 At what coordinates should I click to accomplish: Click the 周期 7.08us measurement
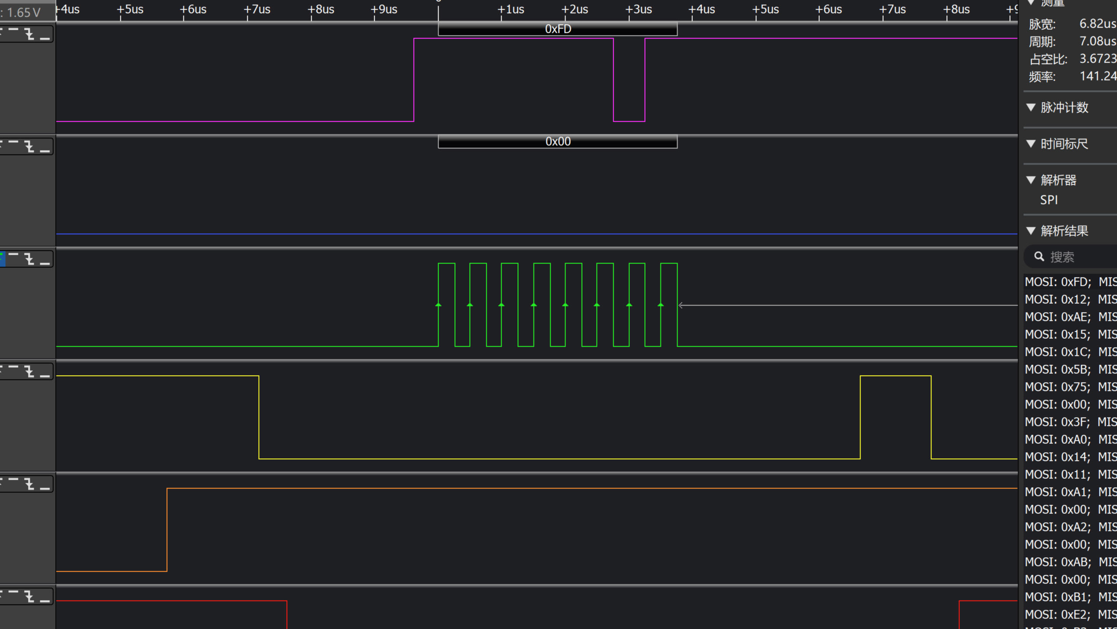pyautogui.click(x=1072, y=42)
